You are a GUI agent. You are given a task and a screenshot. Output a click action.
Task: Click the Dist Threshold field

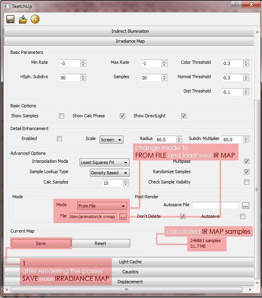pyautogui.click(x=233, y=92)
